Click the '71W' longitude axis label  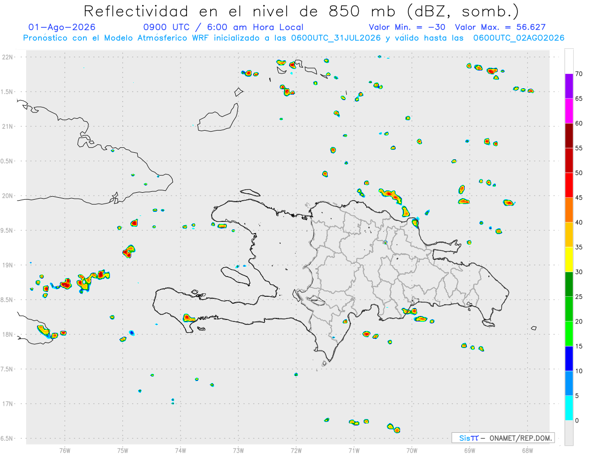354,451
